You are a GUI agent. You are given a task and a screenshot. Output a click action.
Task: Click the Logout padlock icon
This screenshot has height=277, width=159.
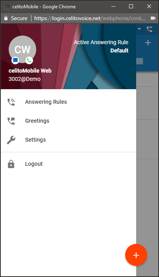pyautogui.click(x=11, y=164)
